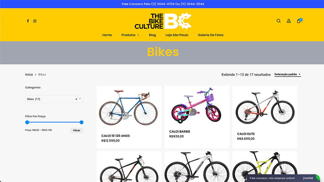Open the jivochat chat widget
Image resolution: width=324 pixels, height=182 pixels.
(x=283, y=178)
